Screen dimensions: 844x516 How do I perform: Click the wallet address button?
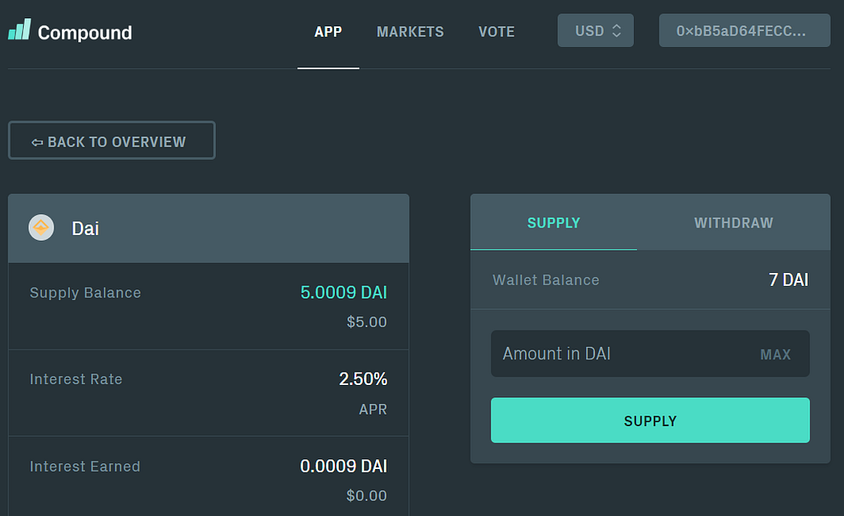(744, 30)
